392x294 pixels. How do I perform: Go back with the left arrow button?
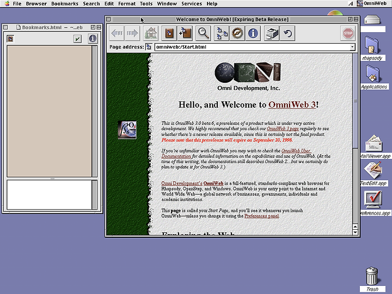(x=117, y=33)
